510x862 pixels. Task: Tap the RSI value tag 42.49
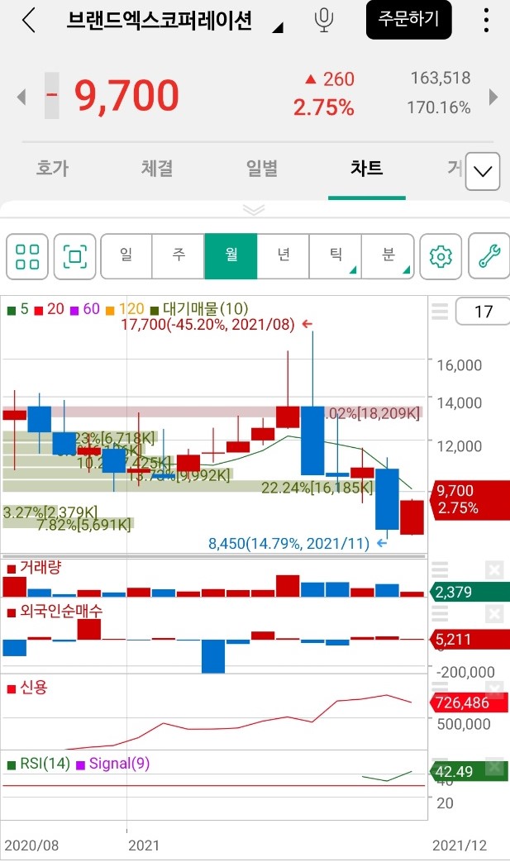click(x=470, y=772)
